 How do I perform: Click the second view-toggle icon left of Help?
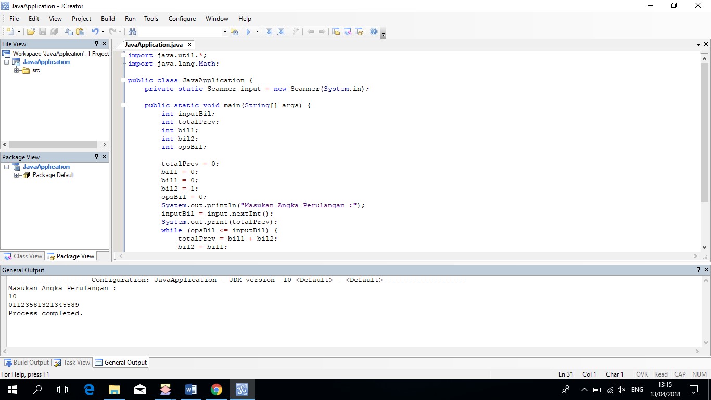(347, 32)
